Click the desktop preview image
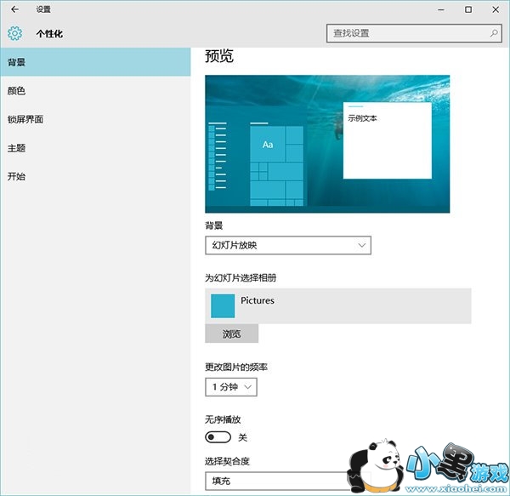The image size is (510, 496). [x=327, y=144]
